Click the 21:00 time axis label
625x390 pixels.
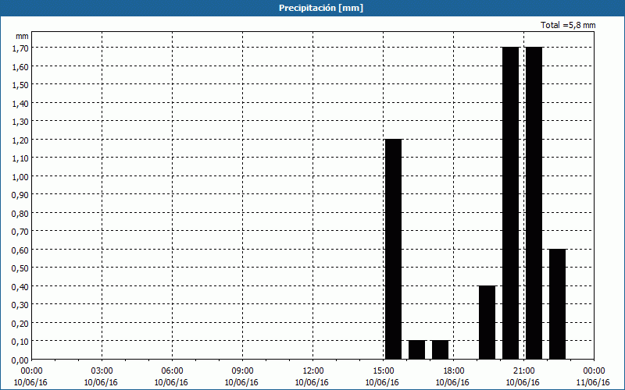523,371
